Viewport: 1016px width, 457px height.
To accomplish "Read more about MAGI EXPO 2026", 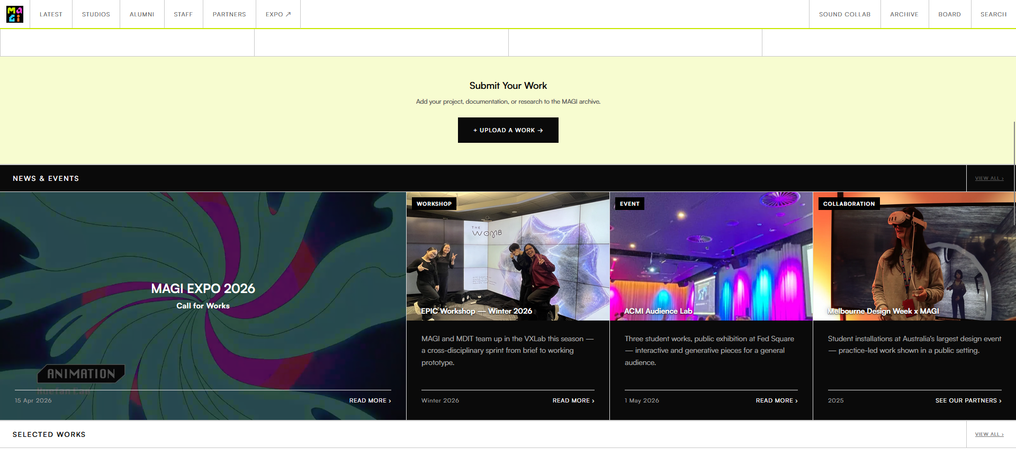I will (370, 400).
